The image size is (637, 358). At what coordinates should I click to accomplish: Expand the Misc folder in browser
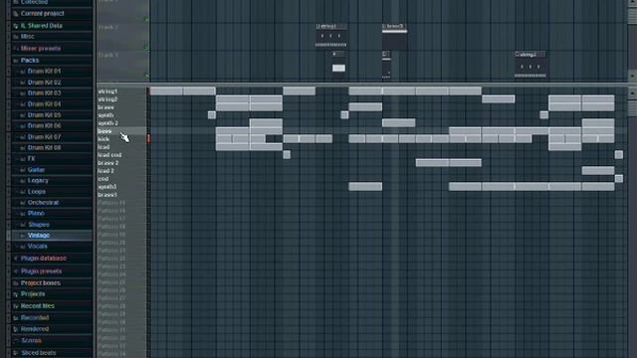pyautogui.click(x=27, y=37)
